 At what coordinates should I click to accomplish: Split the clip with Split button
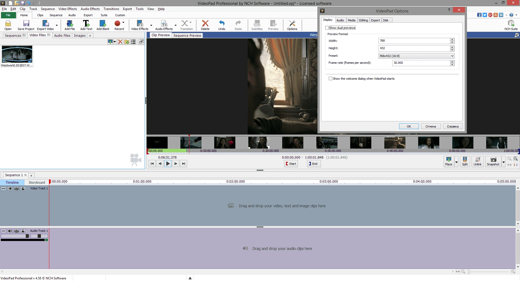click(465, 162)
